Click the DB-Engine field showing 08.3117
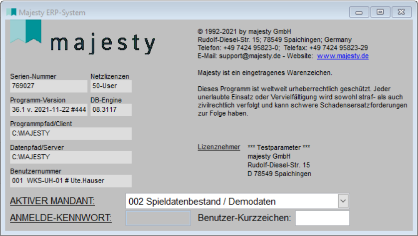Viewport: 418px width, 236px height. coord(111,110)
